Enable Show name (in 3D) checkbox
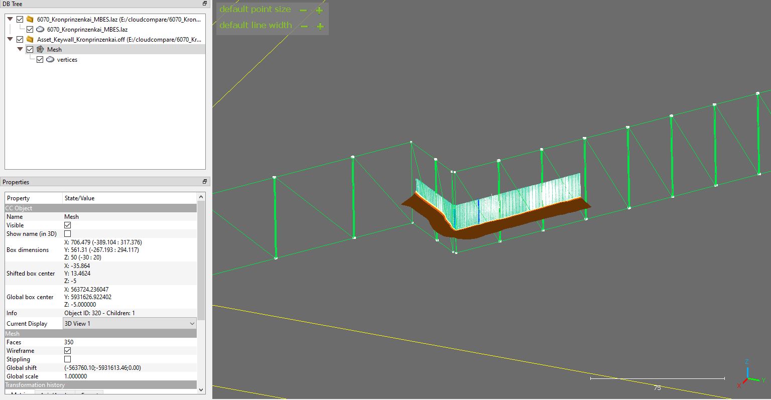This screenshot has width=771, height=400. pos(67,233)
